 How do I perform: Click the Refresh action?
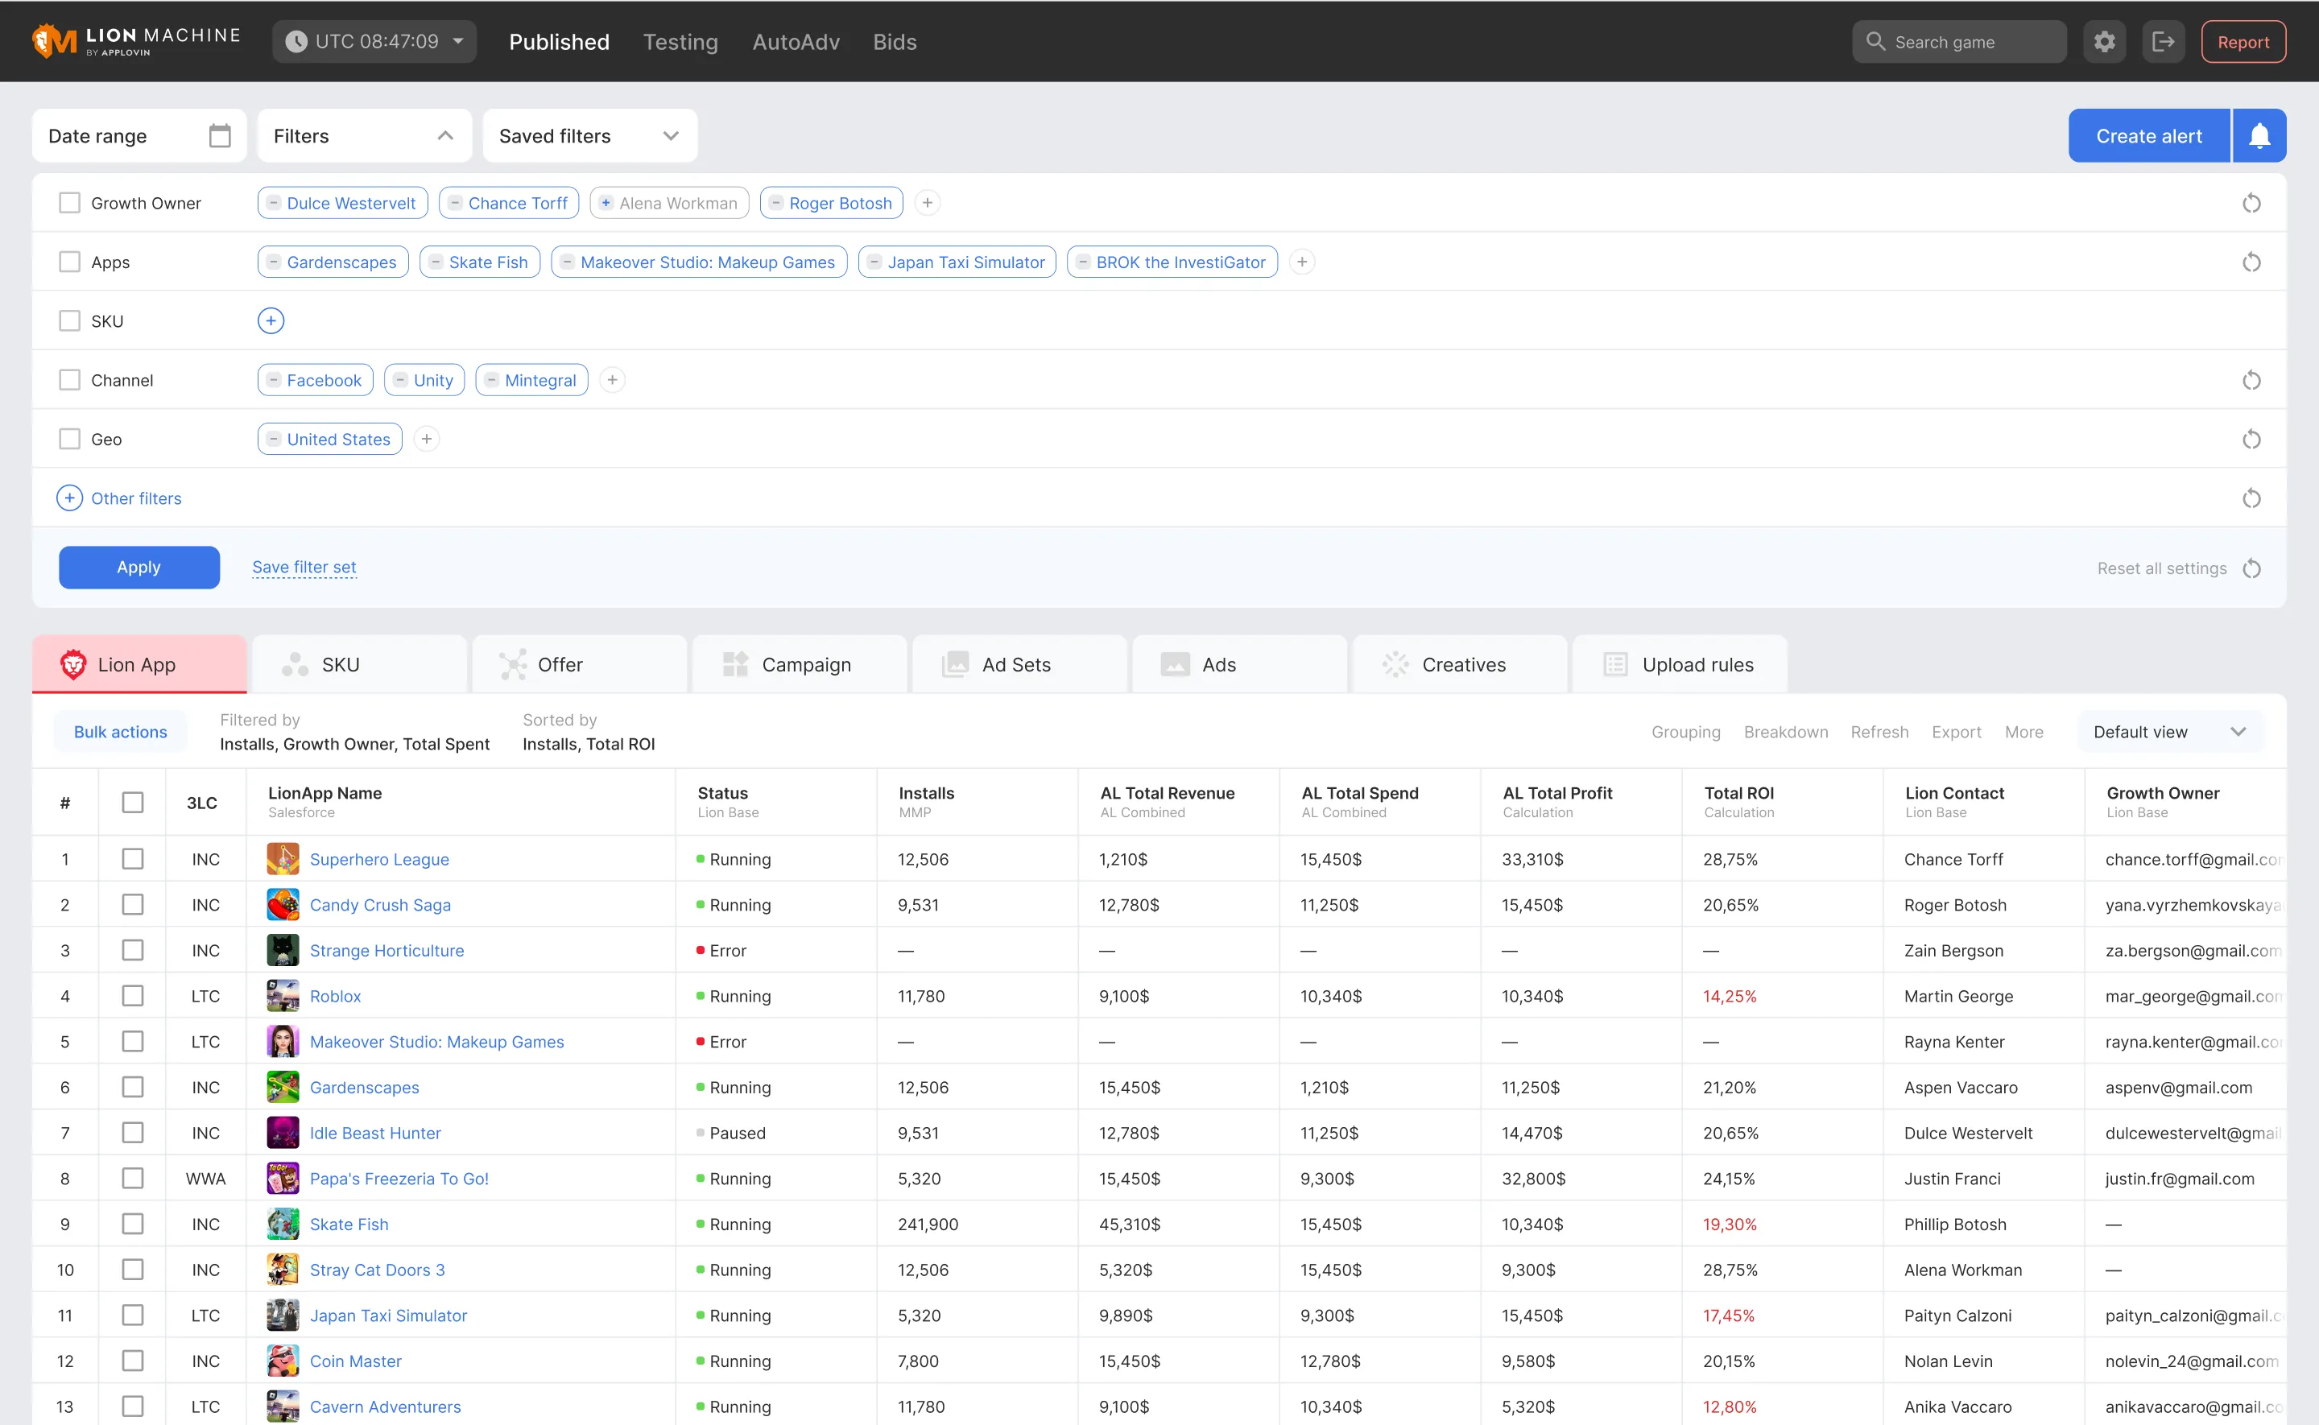click(1879, 731)
